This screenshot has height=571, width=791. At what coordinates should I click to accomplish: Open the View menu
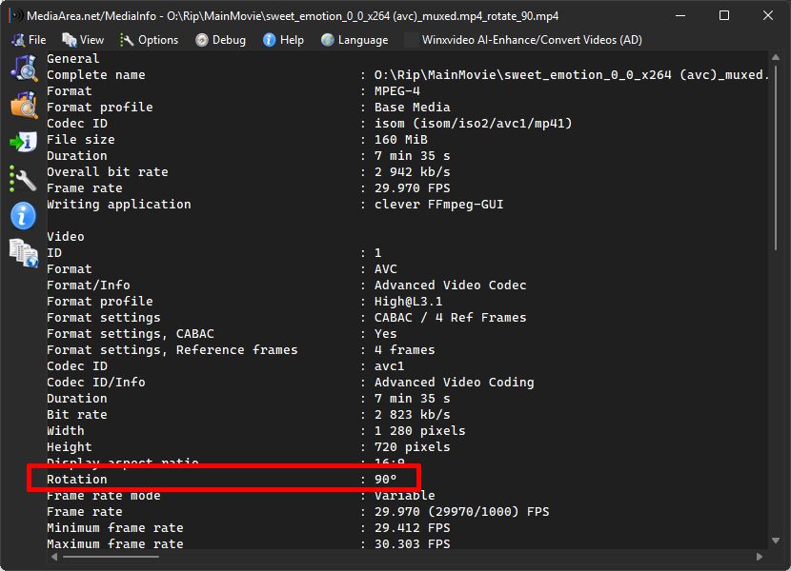tap(83, 40)
